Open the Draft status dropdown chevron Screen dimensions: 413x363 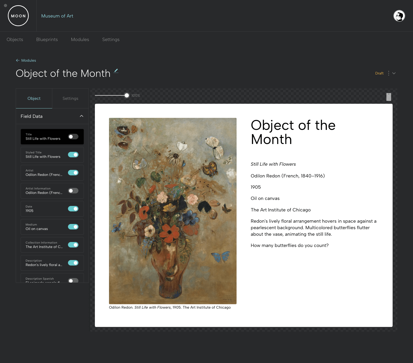(394, 73)
